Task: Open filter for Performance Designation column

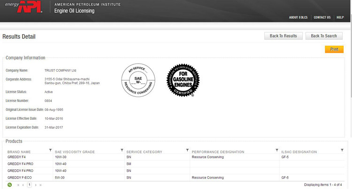Action: click(x=277, y=150)
